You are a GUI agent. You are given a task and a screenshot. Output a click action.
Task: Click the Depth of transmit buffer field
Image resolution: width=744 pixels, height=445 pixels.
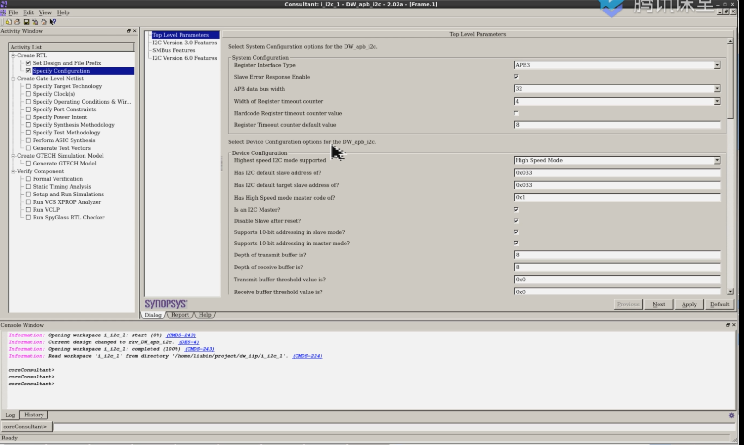point(617,255)
